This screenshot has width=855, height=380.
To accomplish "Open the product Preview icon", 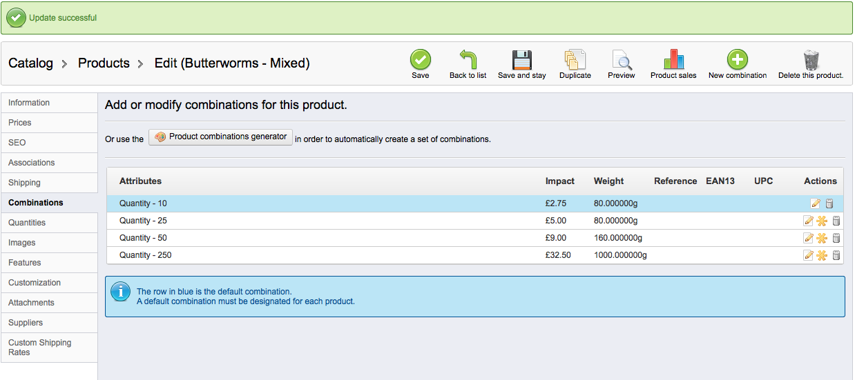I will pyautogui.click(x=622, y=59).
